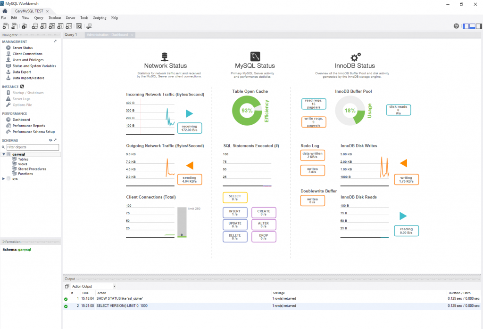
Task: Toggle the bottom output panel visibility
Action: point(472,26)
